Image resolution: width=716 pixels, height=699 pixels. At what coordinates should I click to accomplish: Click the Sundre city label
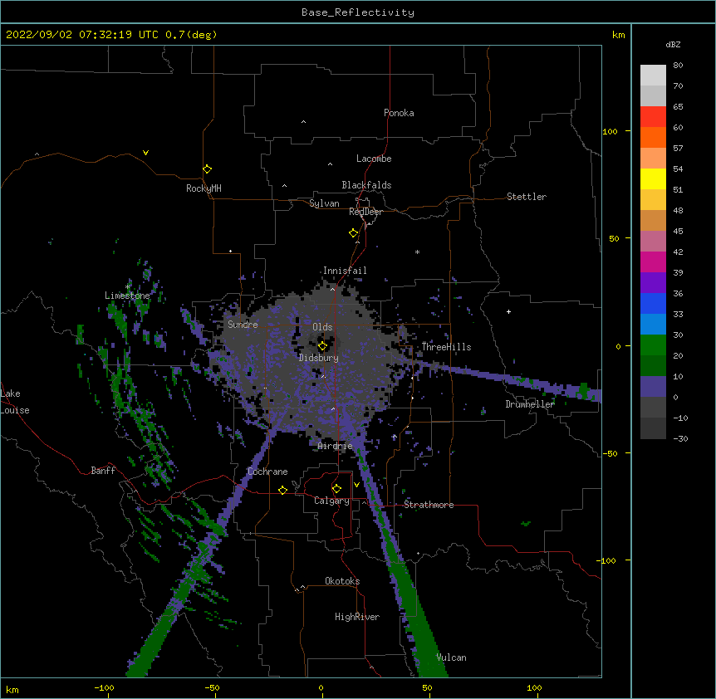tap(243, 325)
